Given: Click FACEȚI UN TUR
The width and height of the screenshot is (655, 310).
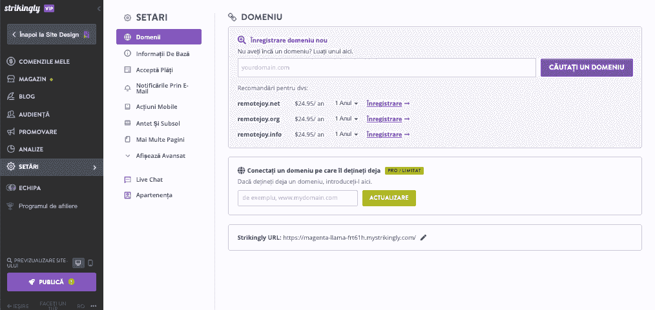Looking at the screenshot, I should tap(52, 305).
